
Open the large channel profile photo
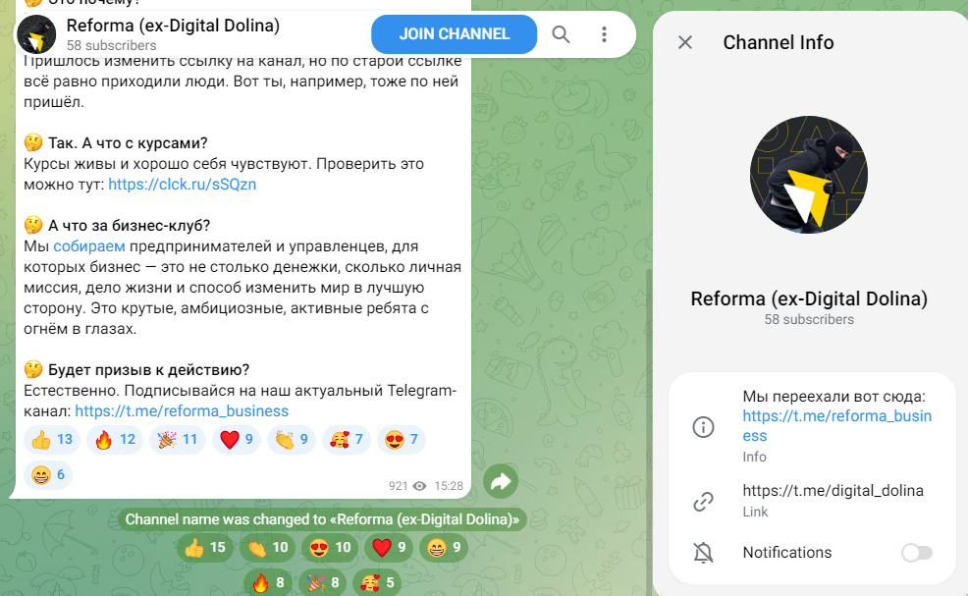tap(809, 175)
